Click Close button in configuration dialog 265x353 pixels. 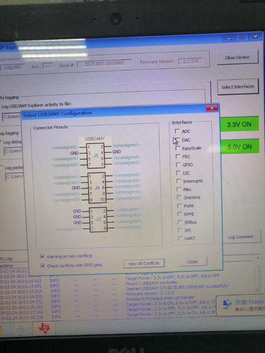tap(193, 262)
